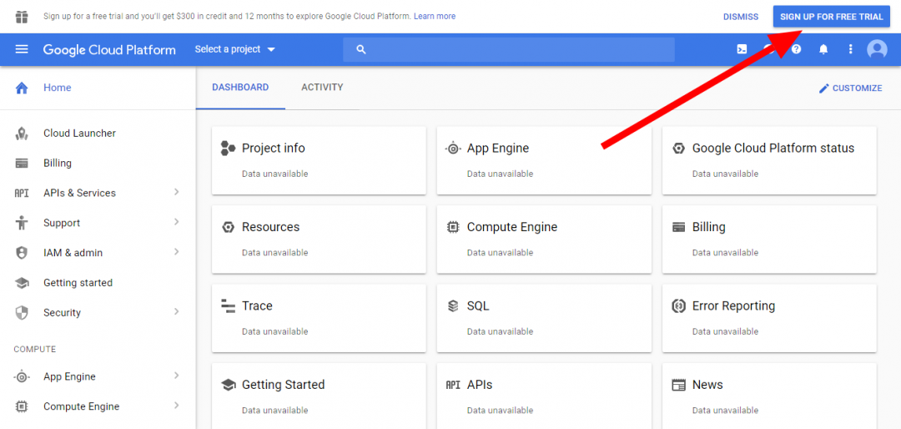Viewport: 901px width, 429px height.
Task: Click the Platform status card hexagon icon
Action: coord(678,149)
